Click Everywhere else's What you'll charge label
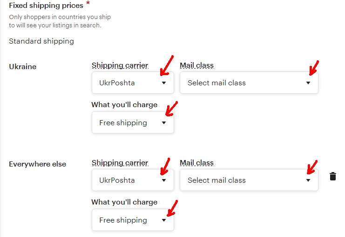 click(x=124, y=202)
